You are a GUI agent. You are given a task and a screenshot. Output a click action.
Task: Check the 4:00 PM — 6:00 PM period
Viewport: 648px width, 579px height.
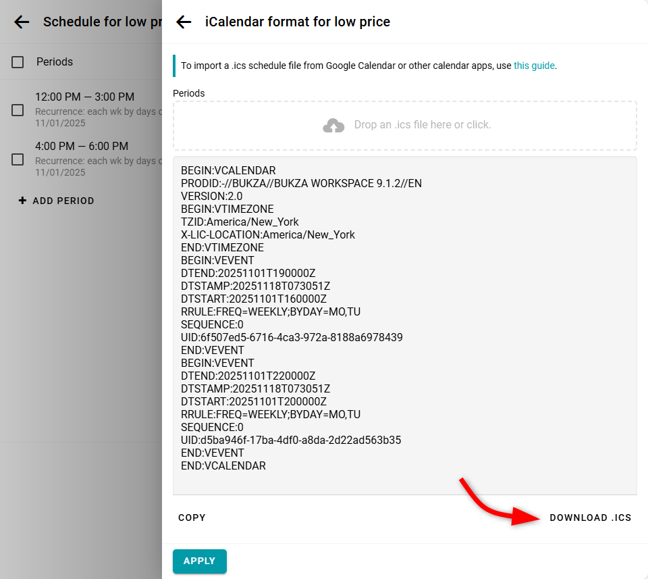click(x=18, y=159)
